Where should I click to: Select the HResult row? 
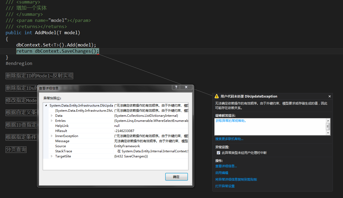pyautogui.click(x=116, y=131)
